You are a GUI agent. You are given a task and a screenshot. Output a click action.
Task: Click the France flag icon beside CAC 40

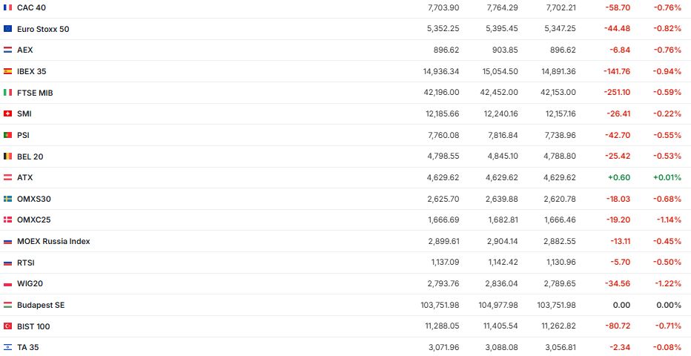pos(7,7)
